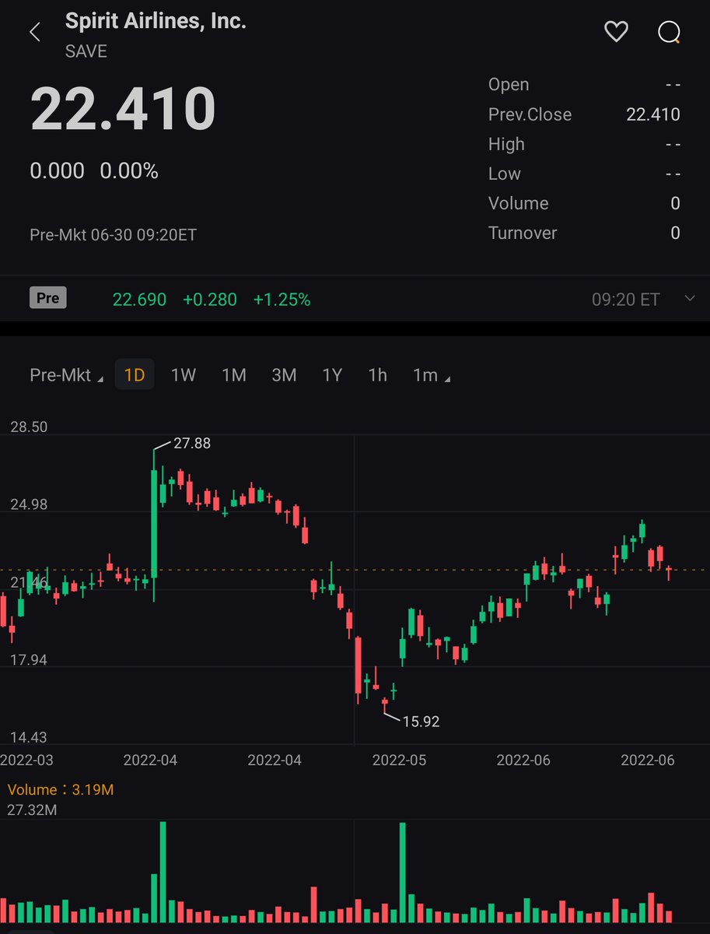Click the pre-market change +0.280

tap(210, 300)
